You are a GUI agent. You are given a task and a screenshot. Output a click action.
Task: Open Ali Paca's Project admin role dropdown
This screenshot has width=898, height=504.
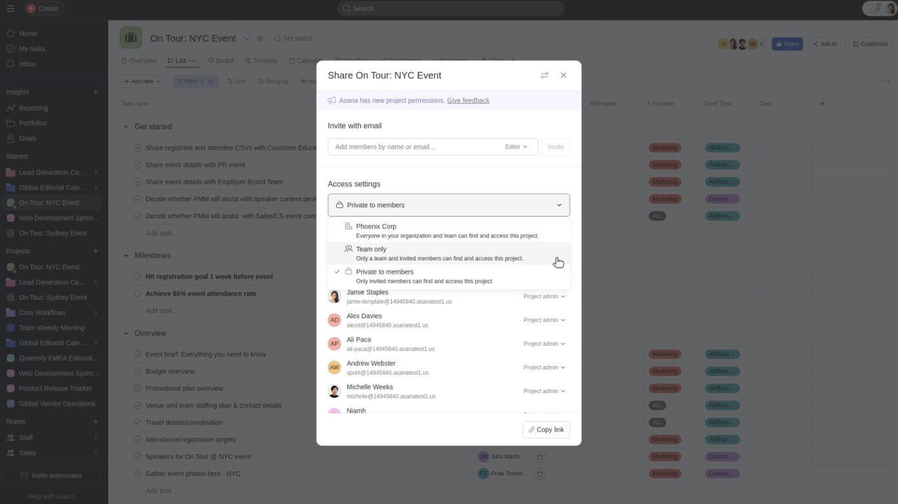click(x=544, y=344)
